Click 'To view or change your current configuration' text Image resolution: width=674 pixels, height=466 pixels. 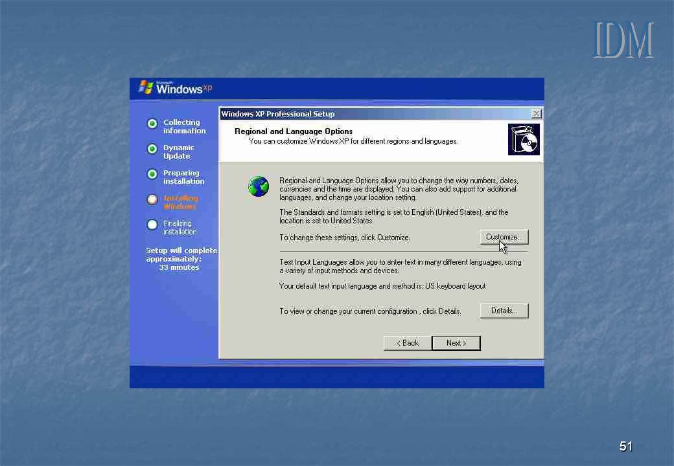[370, 311]
